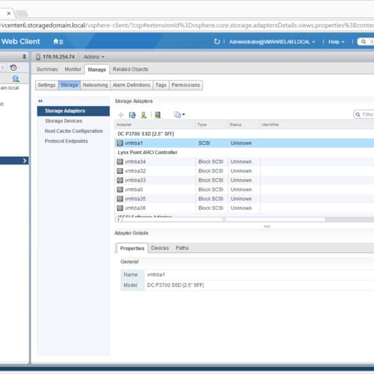Screen dimensions: 374x374
Task: Select the vmhba36 adapter icon
Action: (120, 208)
